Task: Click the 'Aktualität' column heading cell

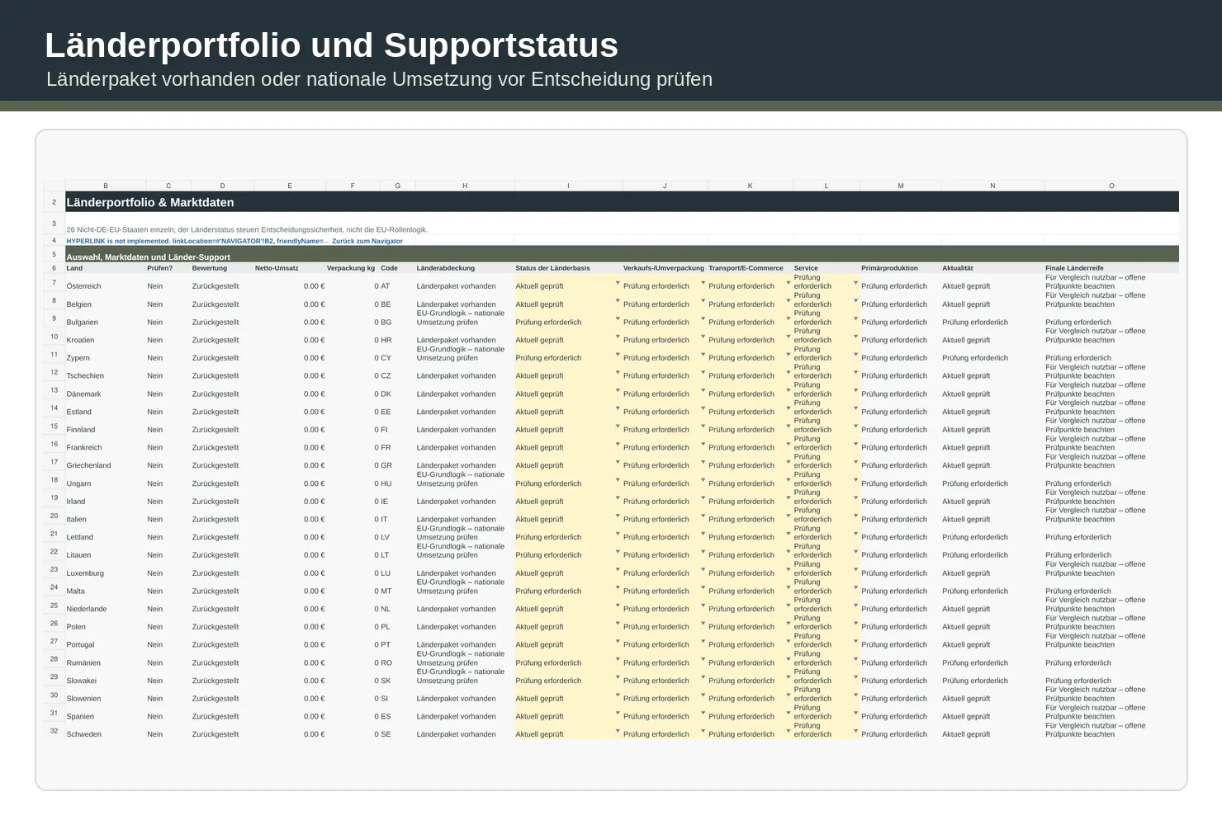Action: (992, 268)
